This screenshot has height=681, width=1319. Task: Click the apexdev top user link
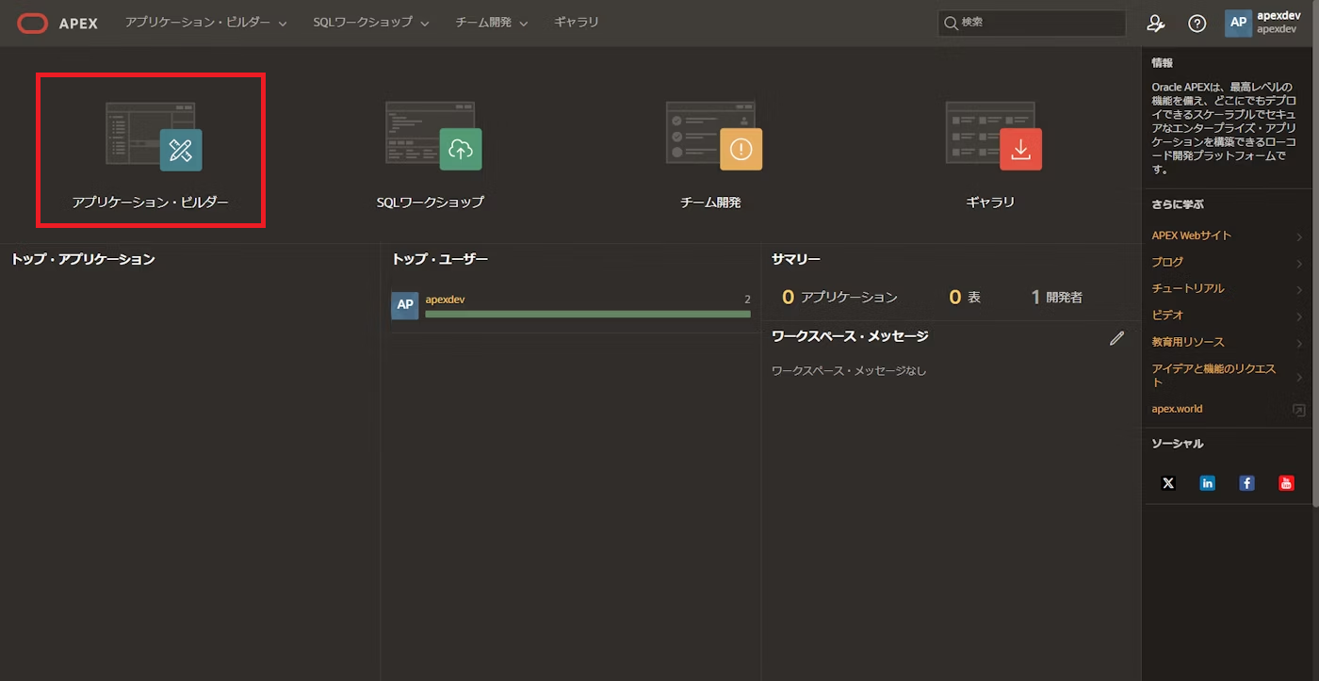click(x=445, y=300)
